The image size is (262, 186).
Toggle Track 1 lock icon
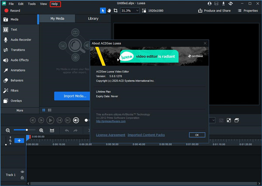(x=22, y=177)
